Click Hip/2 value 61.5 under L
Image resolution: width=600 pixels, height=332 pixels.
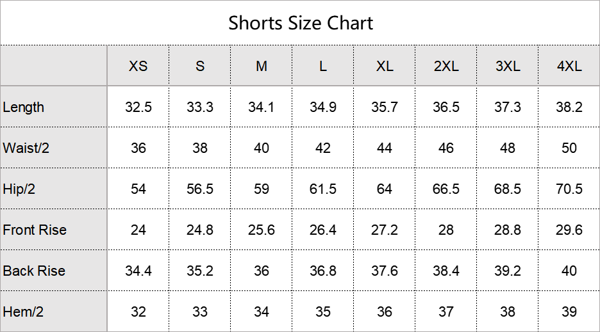point(323,189)
